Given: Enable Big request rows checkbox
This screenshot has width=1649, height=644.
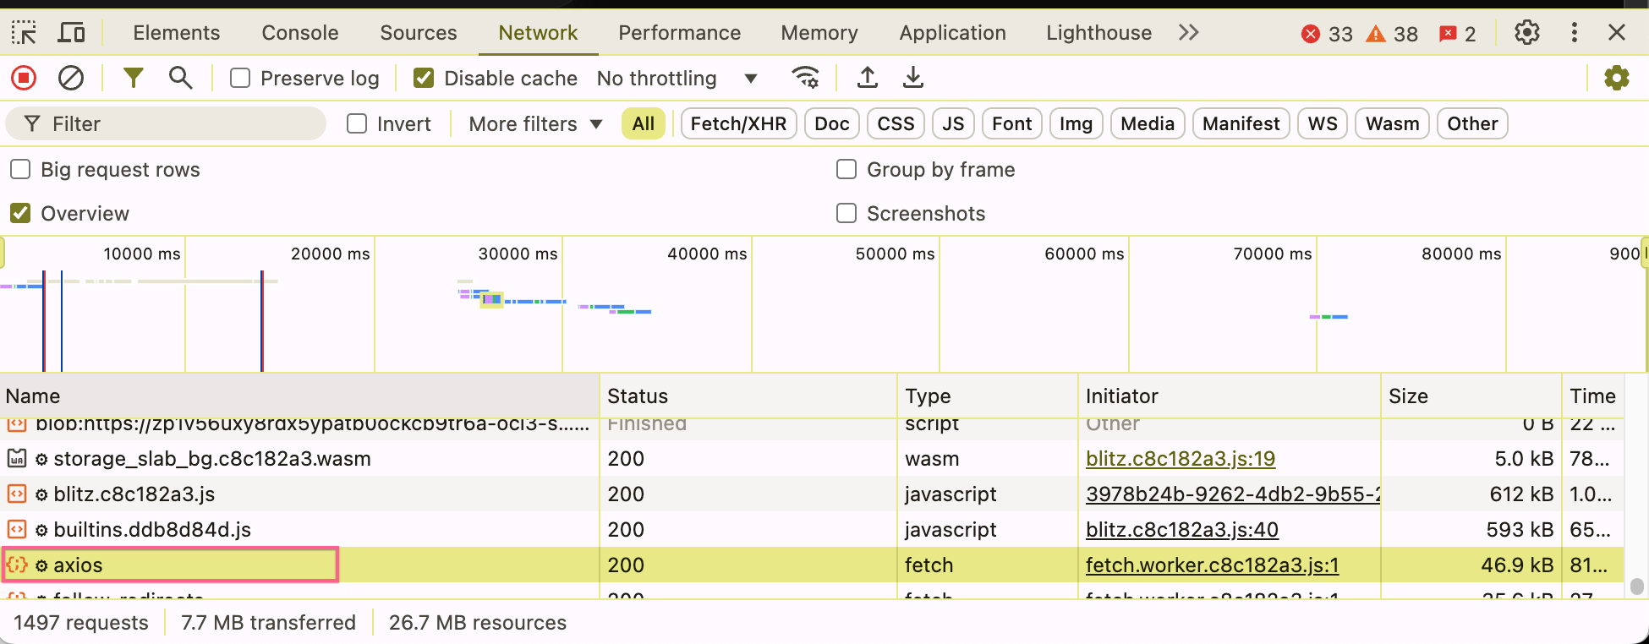Looking at the screenshot, I should 21,170.
